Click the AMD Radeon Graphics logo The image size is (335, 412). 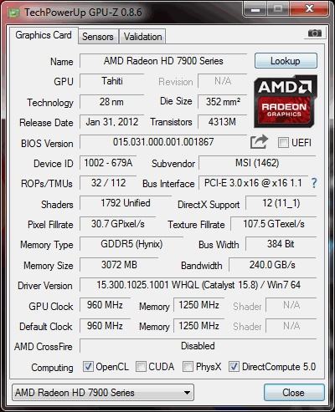[x=285, y=101]
